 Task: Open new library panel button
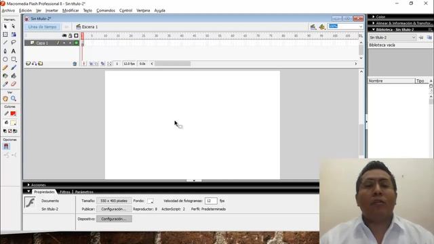[429, 37]
